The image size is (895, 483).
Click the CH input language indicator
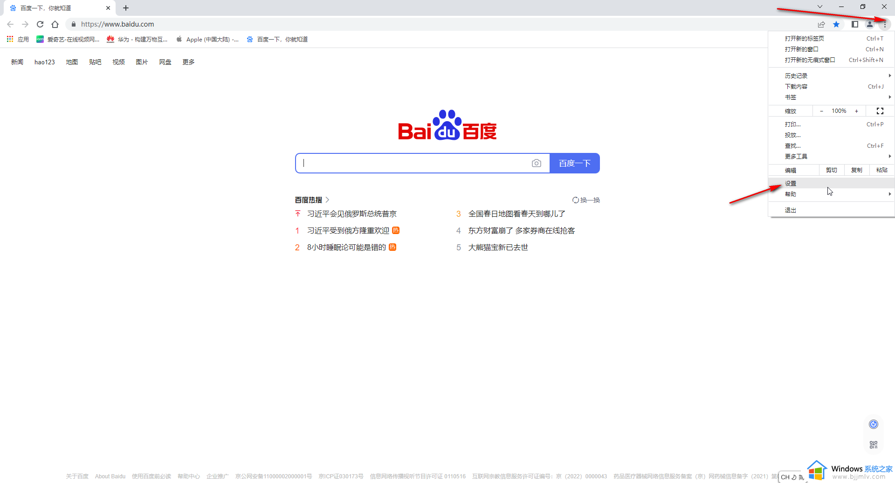click(785, 477)
